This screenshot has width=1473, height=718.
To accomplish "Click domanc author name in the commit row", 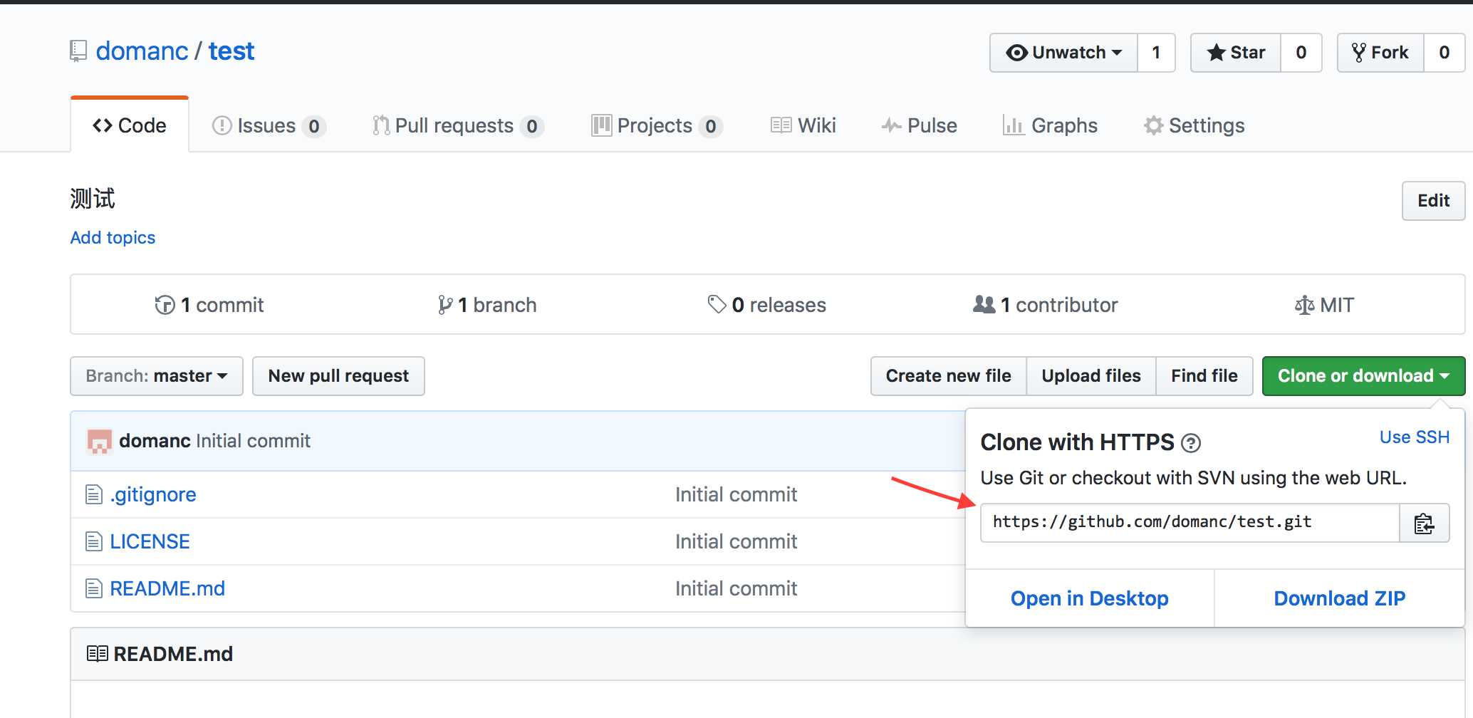I will tap(155, 441).
